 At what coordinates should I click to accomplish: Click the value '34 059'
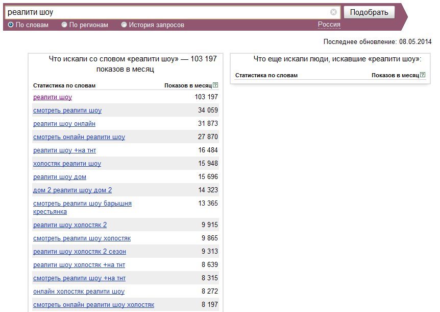tap(208, 110)
